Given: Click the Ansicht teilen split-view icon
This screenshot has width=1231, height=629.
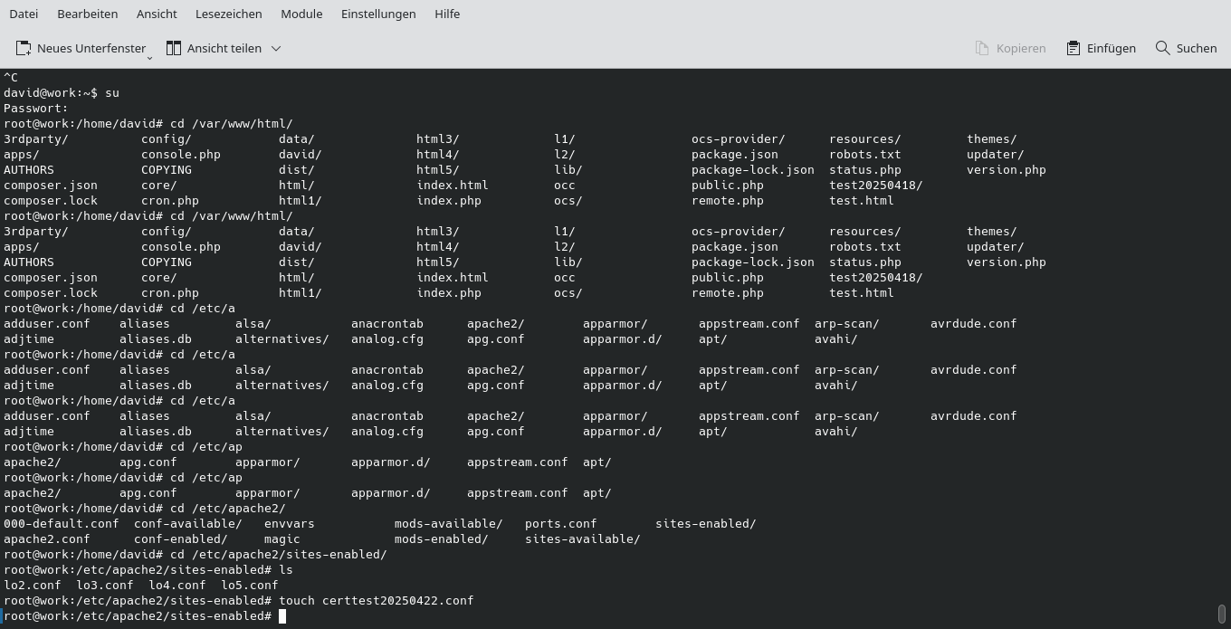Looking at the screenshot, I should (x=174, y=47).
